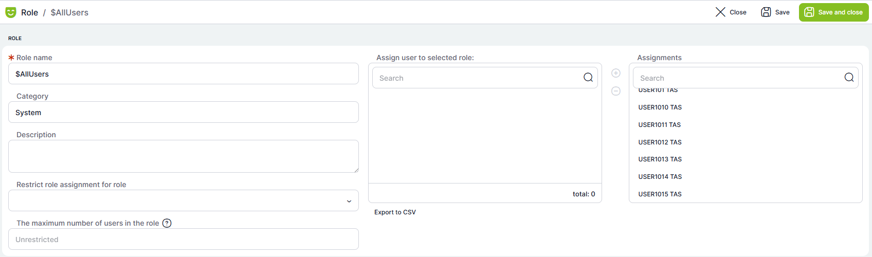872x257 pixels.
Task: Focus the maximum number of users field
Action: pyautogui.click(x=183, y=240)
